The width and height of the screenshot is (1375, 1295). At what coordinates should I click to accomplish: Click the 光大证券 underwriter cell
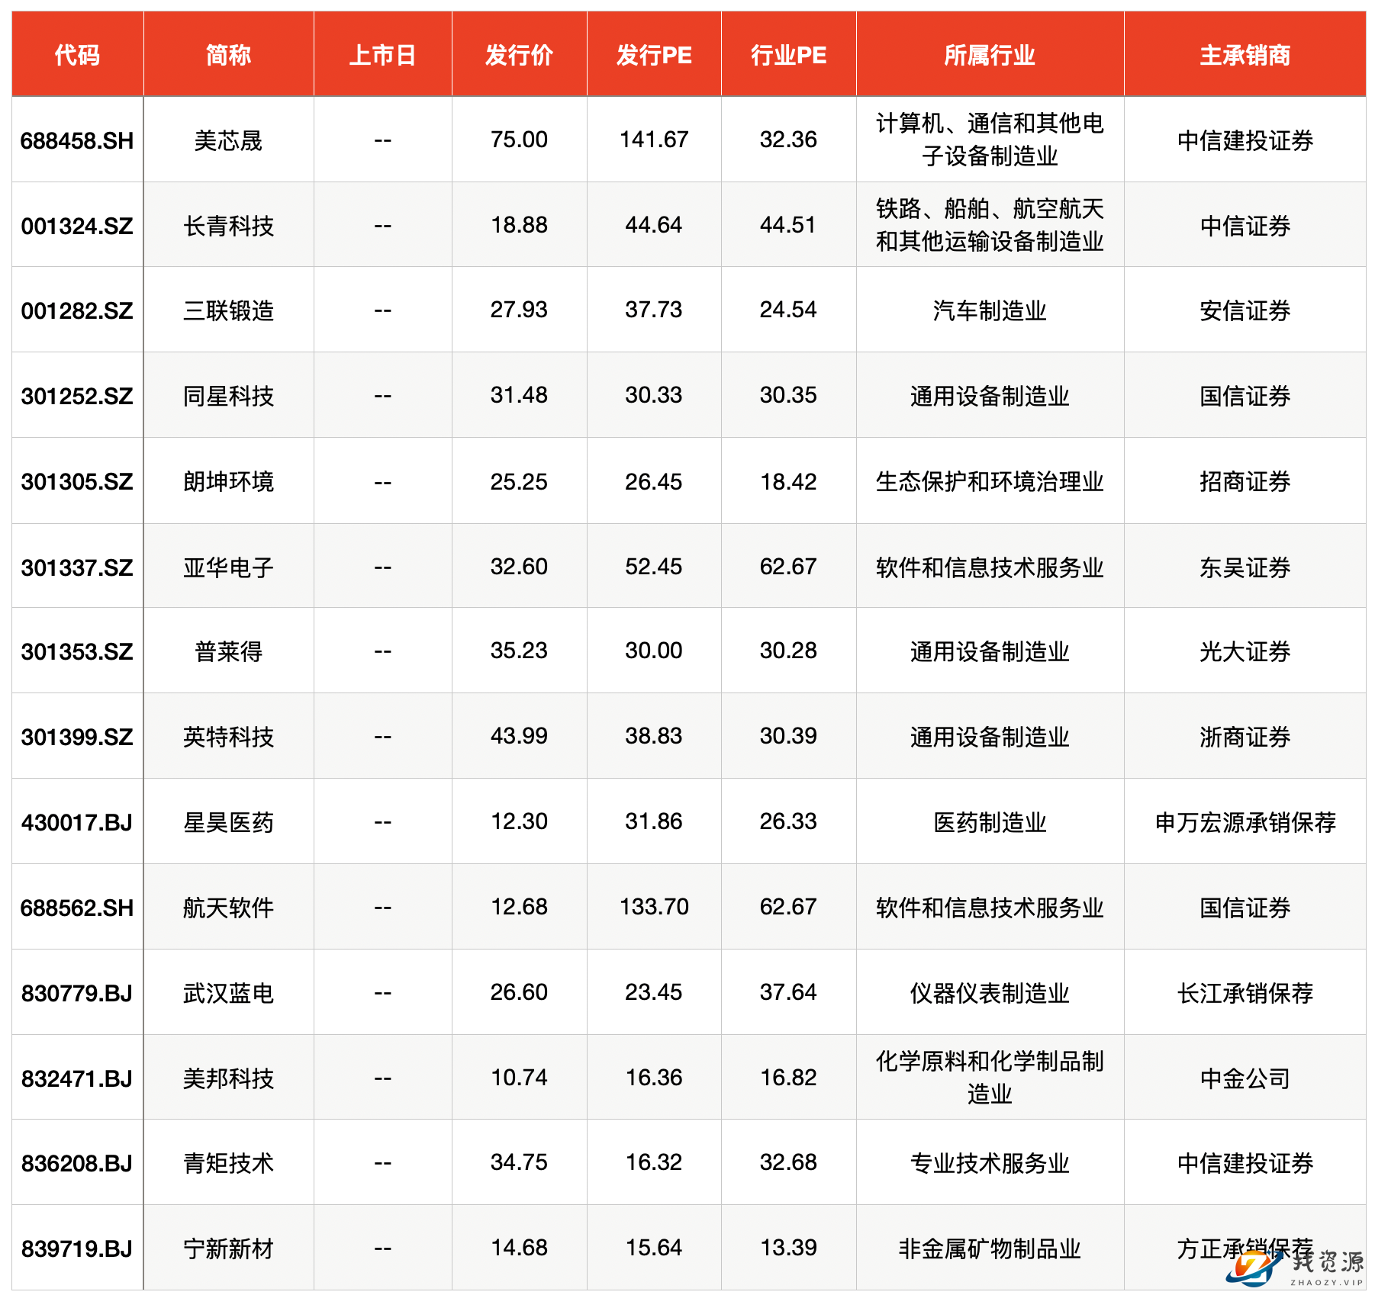pos(1245,651)
